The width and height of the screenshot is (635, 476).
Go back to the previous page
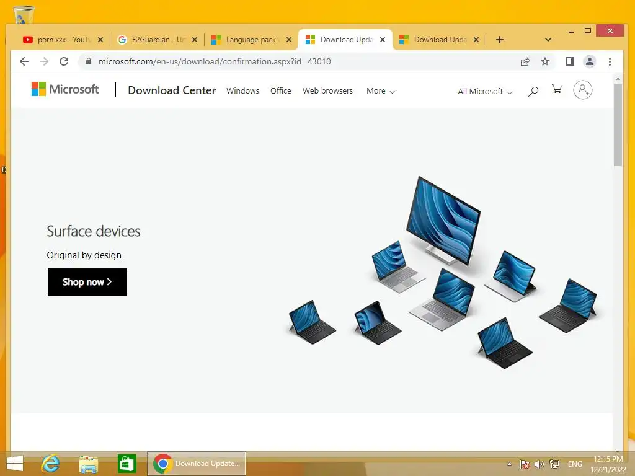24,61
